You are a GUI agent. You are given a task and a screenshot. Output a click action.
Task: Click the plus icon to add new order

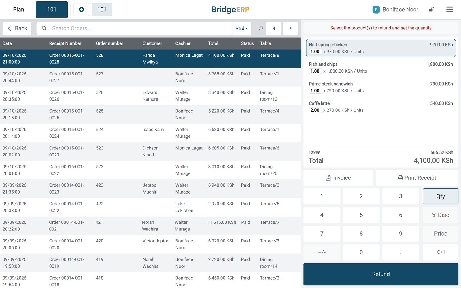coord(81,10)
